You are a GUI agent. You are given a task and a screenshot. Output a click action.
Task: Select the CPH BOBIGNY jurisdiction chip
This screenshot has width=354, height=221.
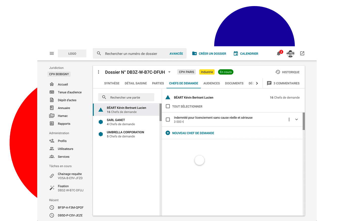[59, 74]
